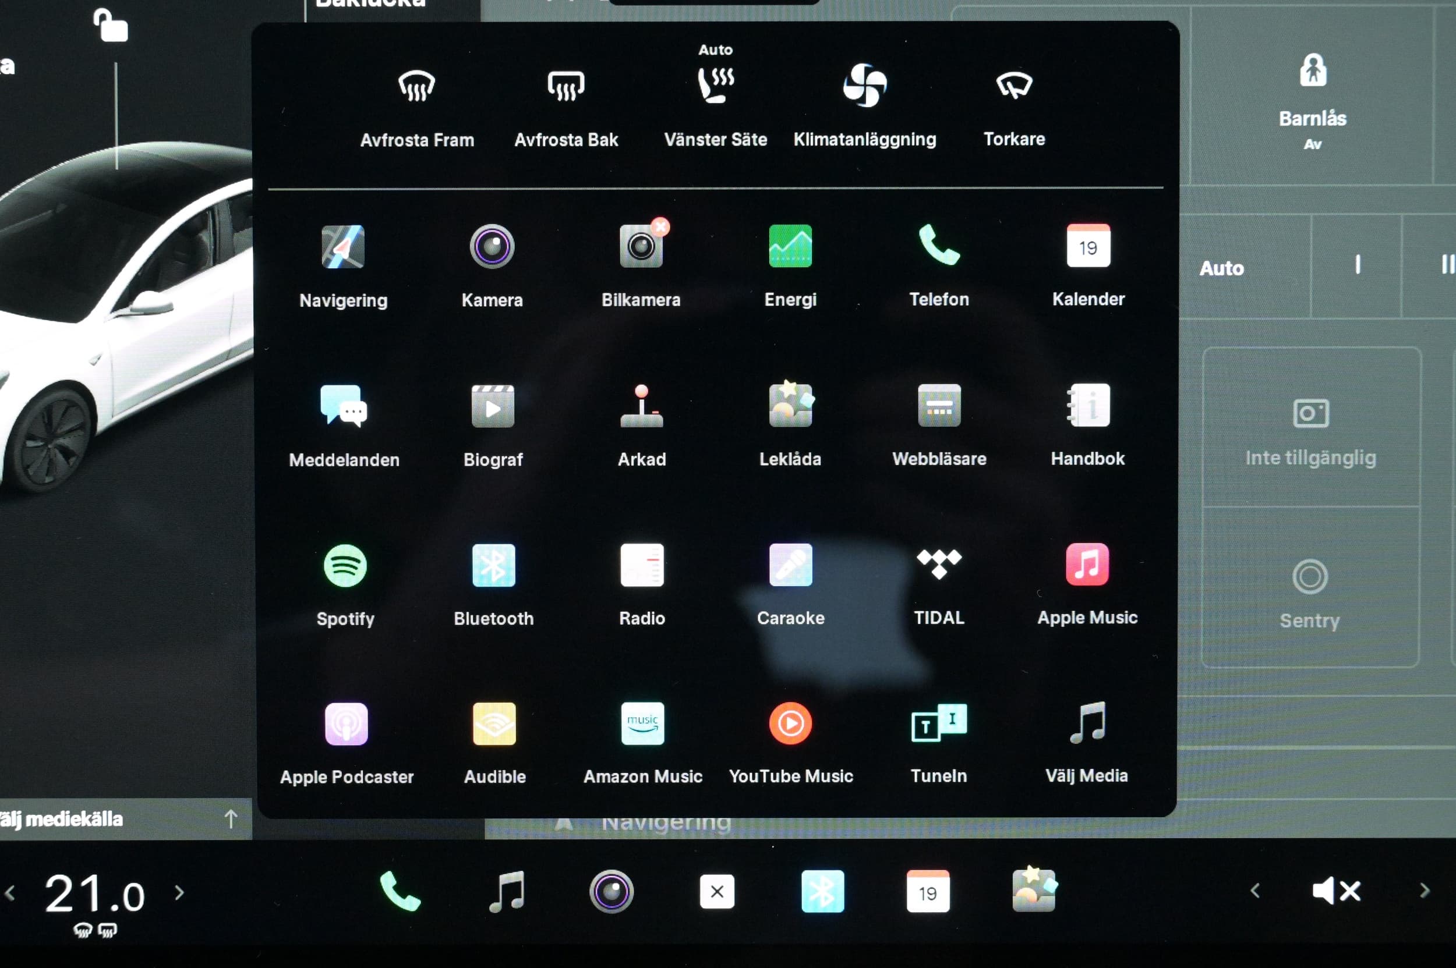Open calendar from bottom dock

click(928, 891)
